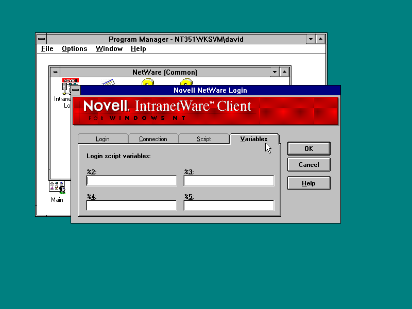Maximize the NetWare (Common) group window
The height and width of the screenshot is (309, 412).
285,72
